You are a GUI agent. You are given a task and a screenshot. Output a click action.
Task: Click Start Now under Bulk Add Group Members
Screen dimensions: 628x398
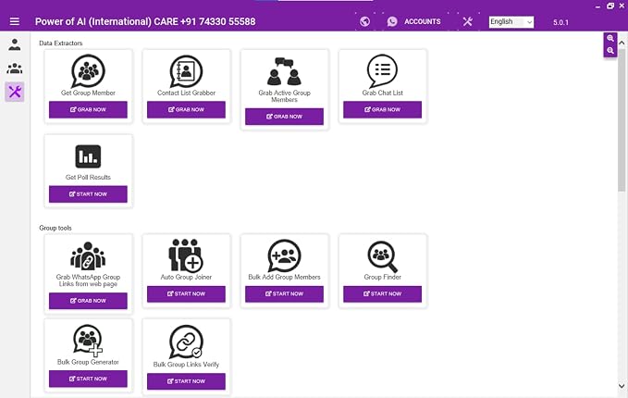(284, 293)
